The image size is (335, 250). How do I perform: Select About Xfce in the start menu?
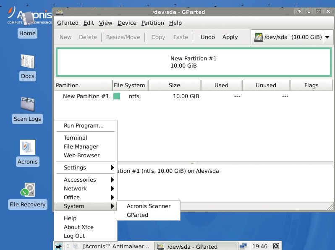point(86,227)
